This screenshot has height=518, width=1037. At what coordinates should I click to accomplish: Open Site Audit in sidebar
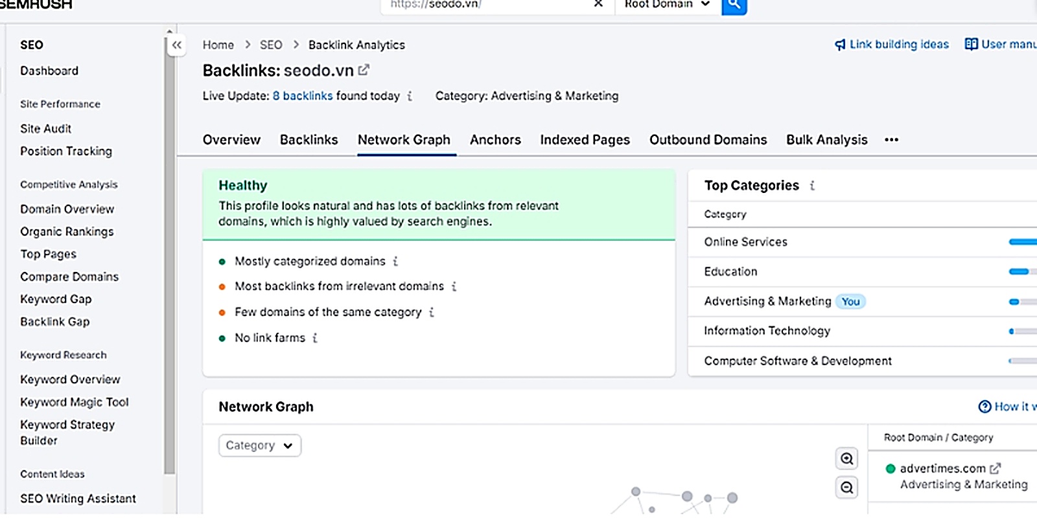(x=45, y=128)
